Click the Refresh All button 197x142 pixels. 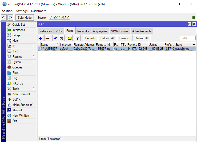107,38
